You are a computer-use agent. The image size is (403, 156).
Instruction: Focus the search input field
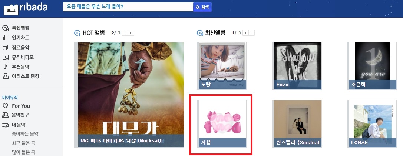128,7
